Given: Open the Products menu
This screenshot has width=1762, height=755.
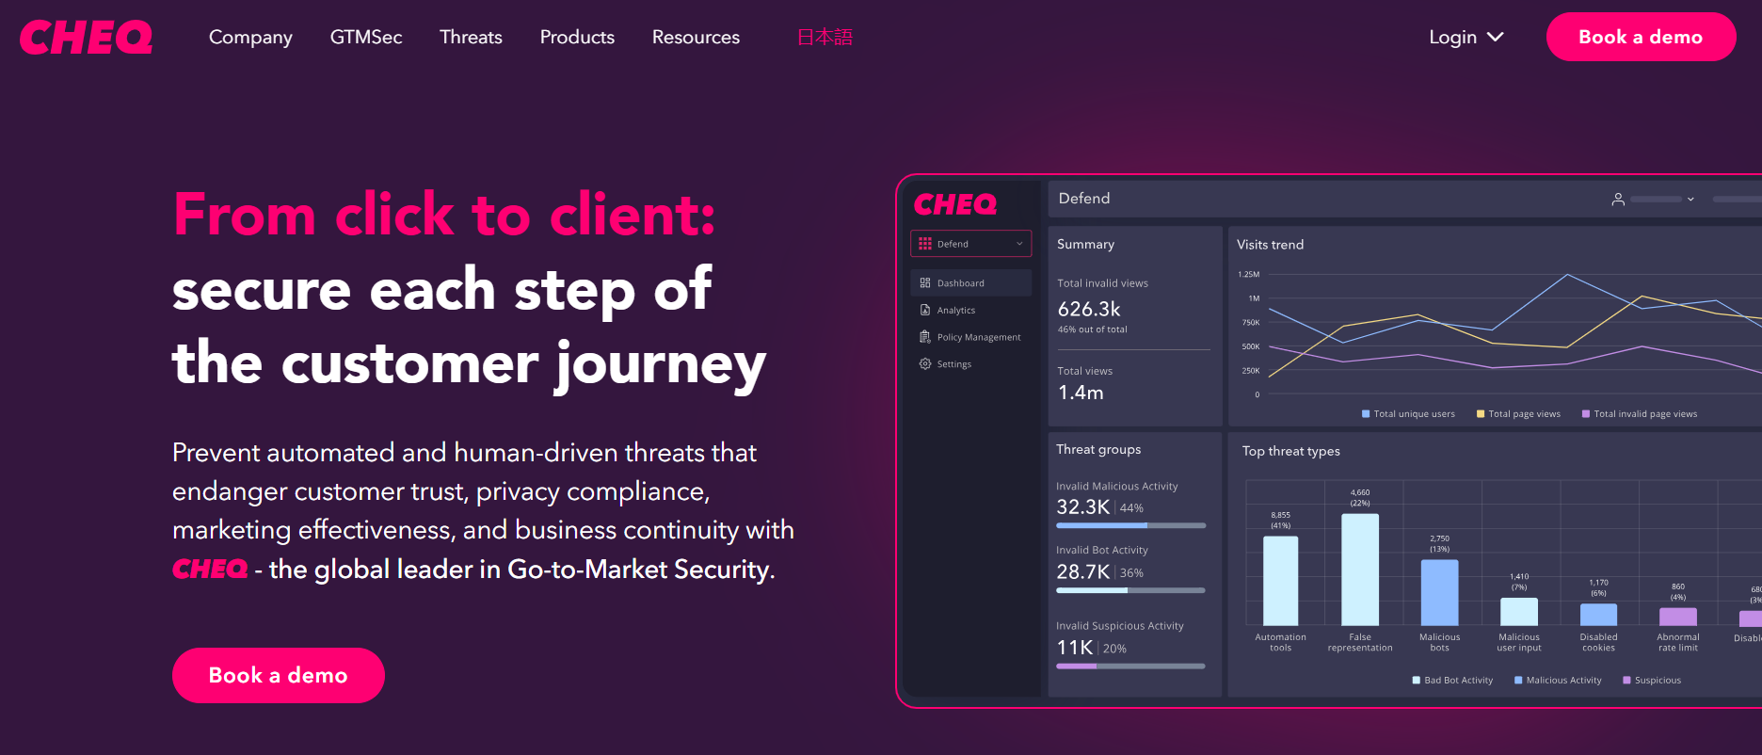Looking at the screenshot, I should pos(577,37).
